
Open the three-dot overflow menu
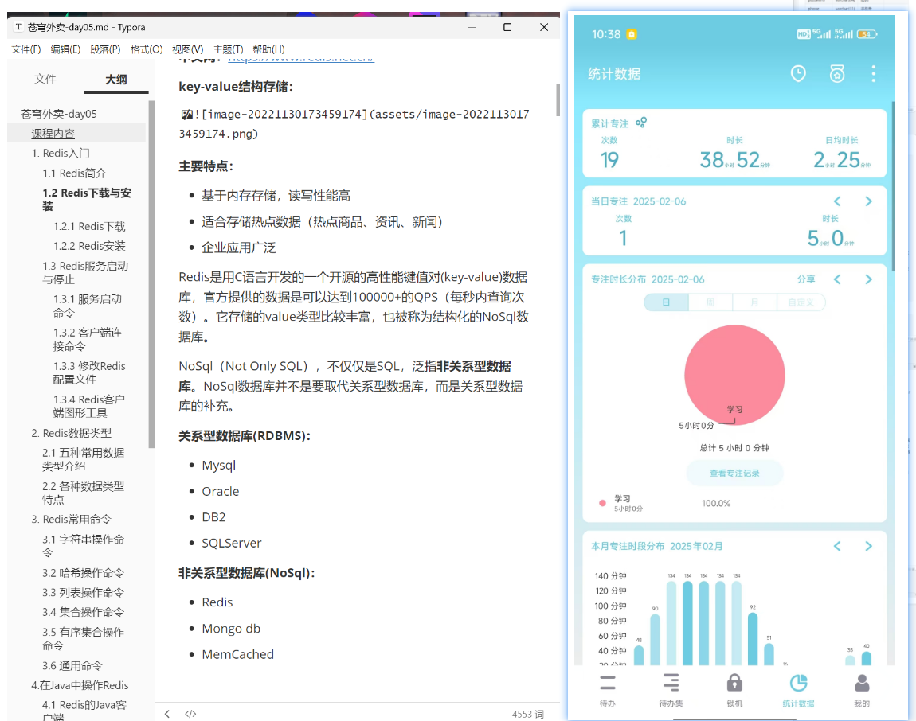click(873, 73)
